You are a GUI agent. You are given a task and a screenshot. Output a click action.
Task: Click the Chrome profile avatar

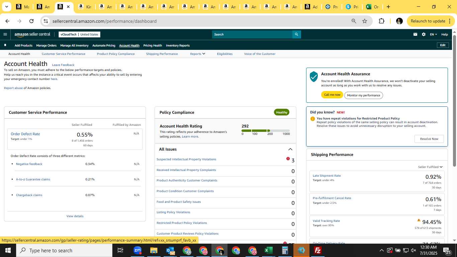399,21
